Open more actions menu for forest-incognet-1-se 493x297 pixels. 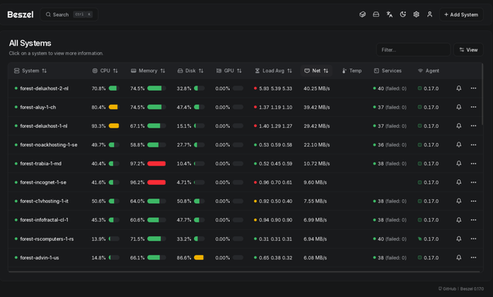tap(473, 182)
